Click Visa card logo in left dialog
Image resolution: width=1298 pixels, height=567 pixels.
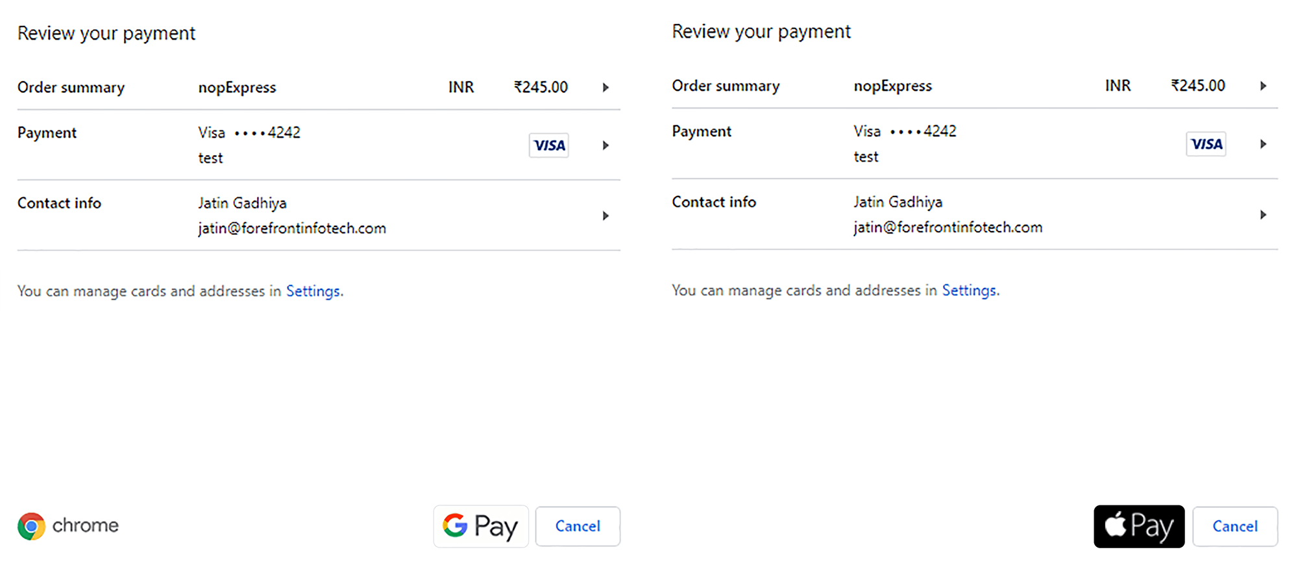[x=549, y=145]
